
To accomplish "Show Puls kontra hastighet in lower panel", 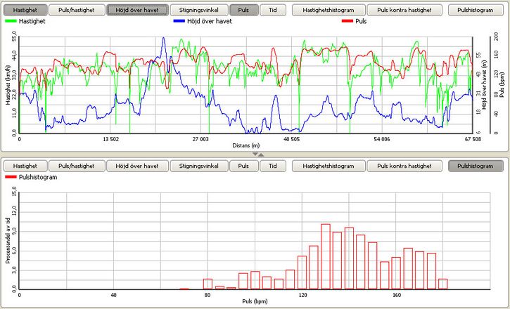I will pyautogui.click(x=404, y=166).
